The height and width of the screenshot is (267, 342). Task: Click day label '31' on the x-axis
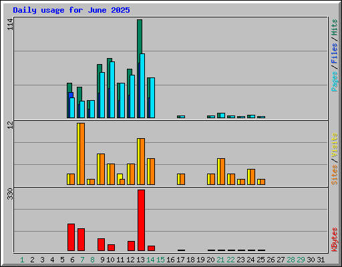321,260
